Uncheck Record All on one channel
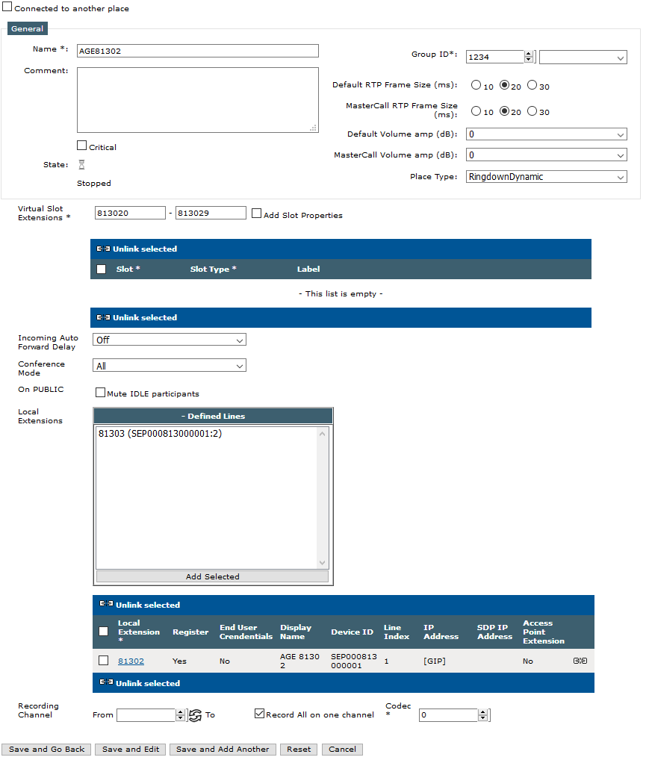Image resolution: width=649 pixels, height=763 pixels. (x=259, y=714)
